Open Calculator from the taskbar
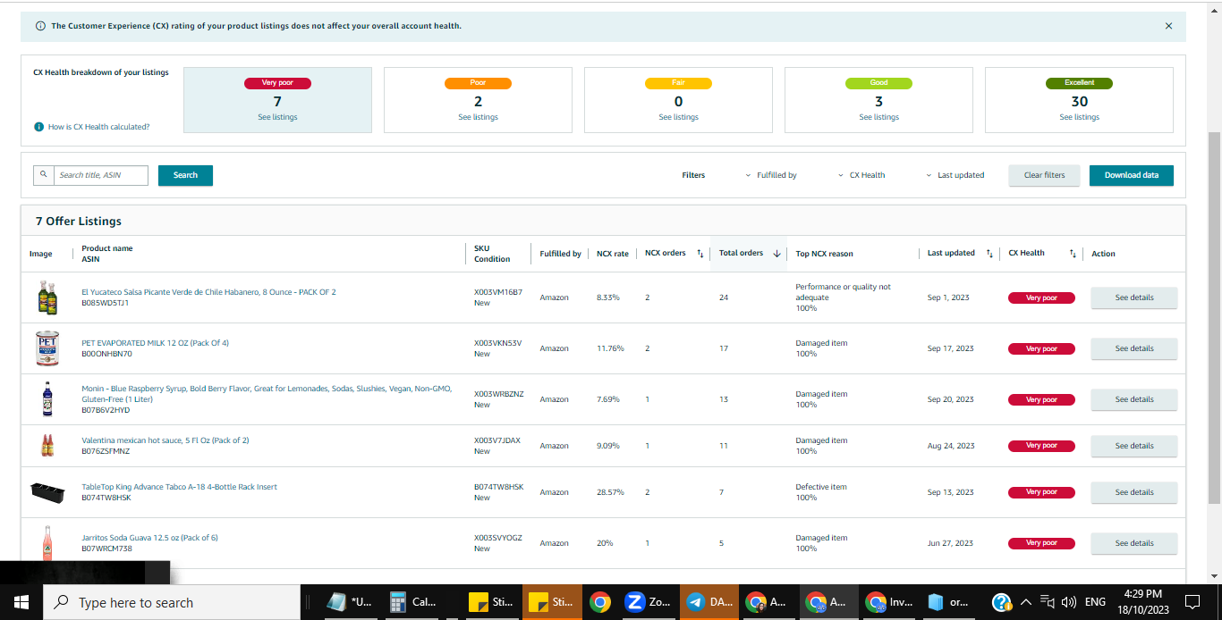 tap(411, 602)
